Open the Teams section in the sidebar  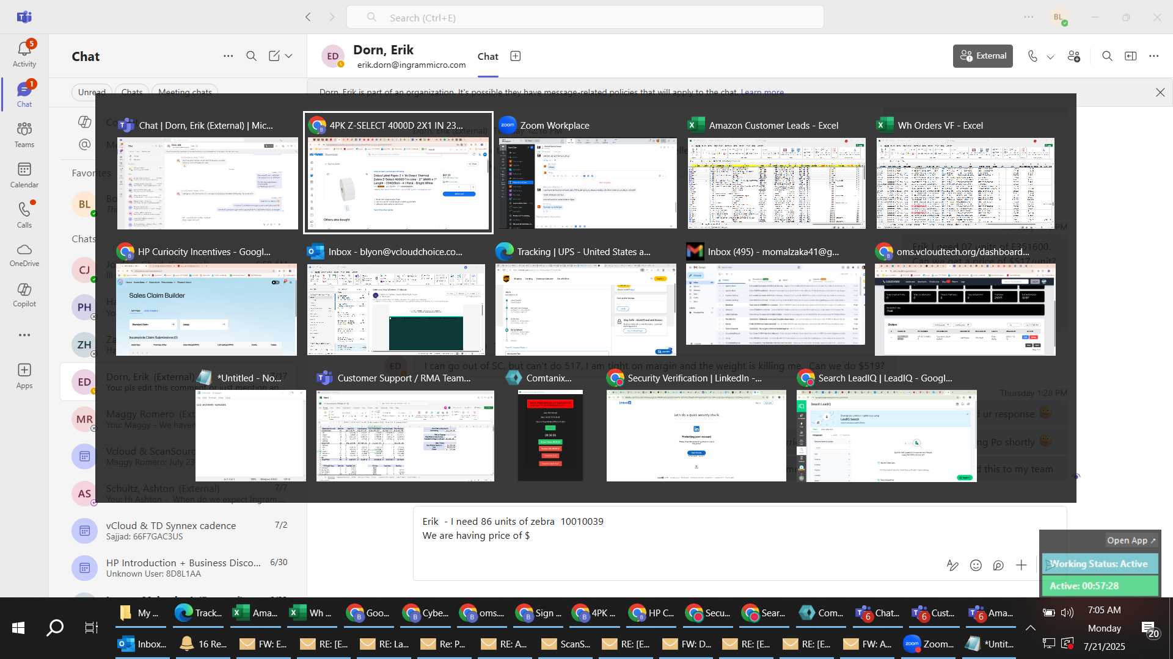pos(24,135)
